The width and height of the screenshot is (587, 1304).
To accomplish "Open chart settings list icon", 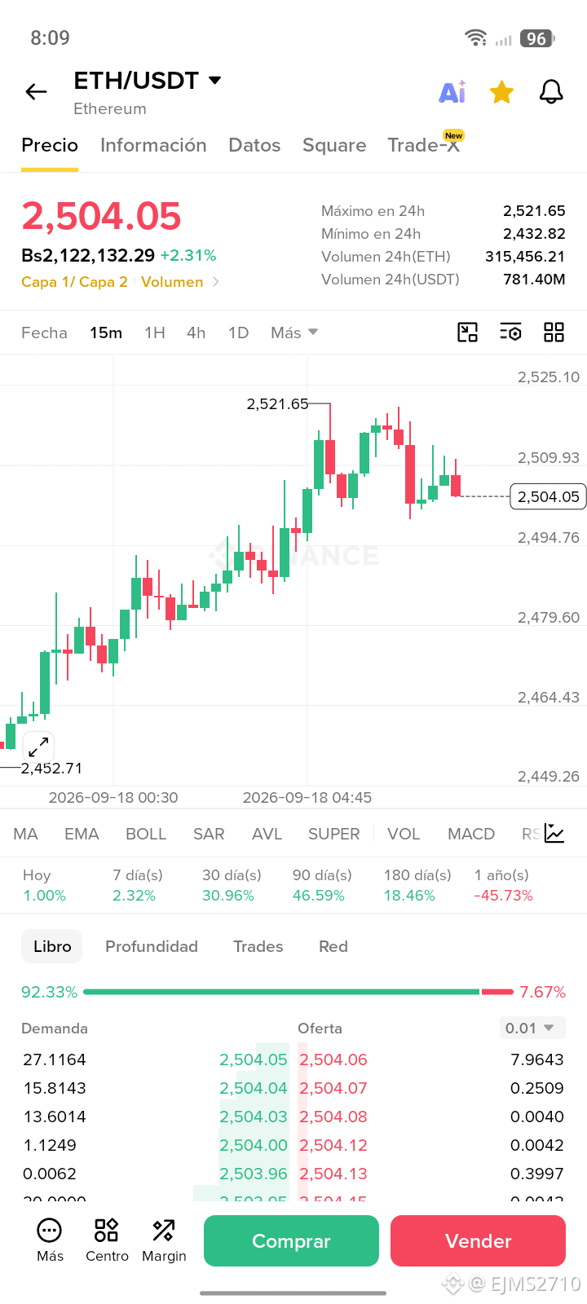I will pyautogui.click(x=510, y=332).
